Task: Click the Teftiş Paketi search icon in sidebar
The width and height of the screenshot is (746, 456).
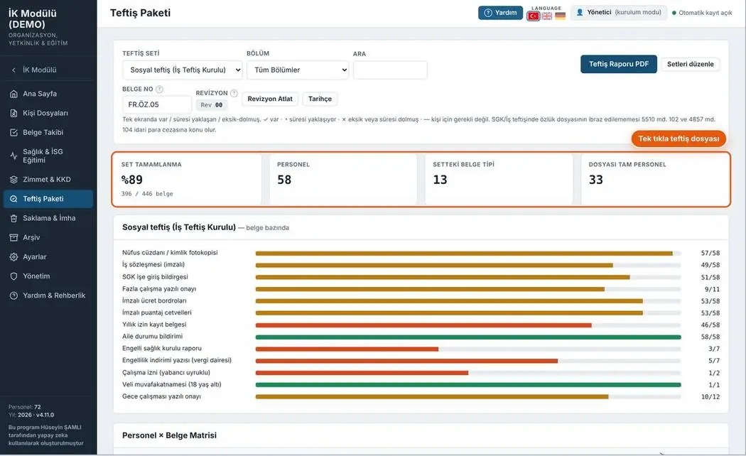Action: (13, 199)
